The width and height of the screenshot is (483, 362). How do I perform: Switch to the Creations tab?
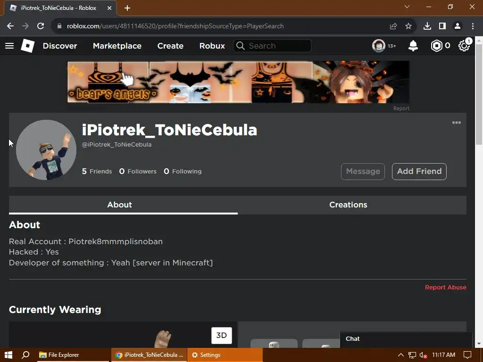[x=348, y=205]
